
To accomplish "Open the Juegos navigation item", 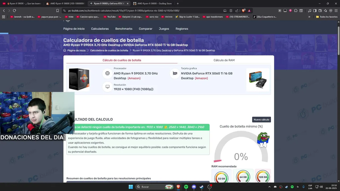I will pyautogui.click(x=164, y=29).
